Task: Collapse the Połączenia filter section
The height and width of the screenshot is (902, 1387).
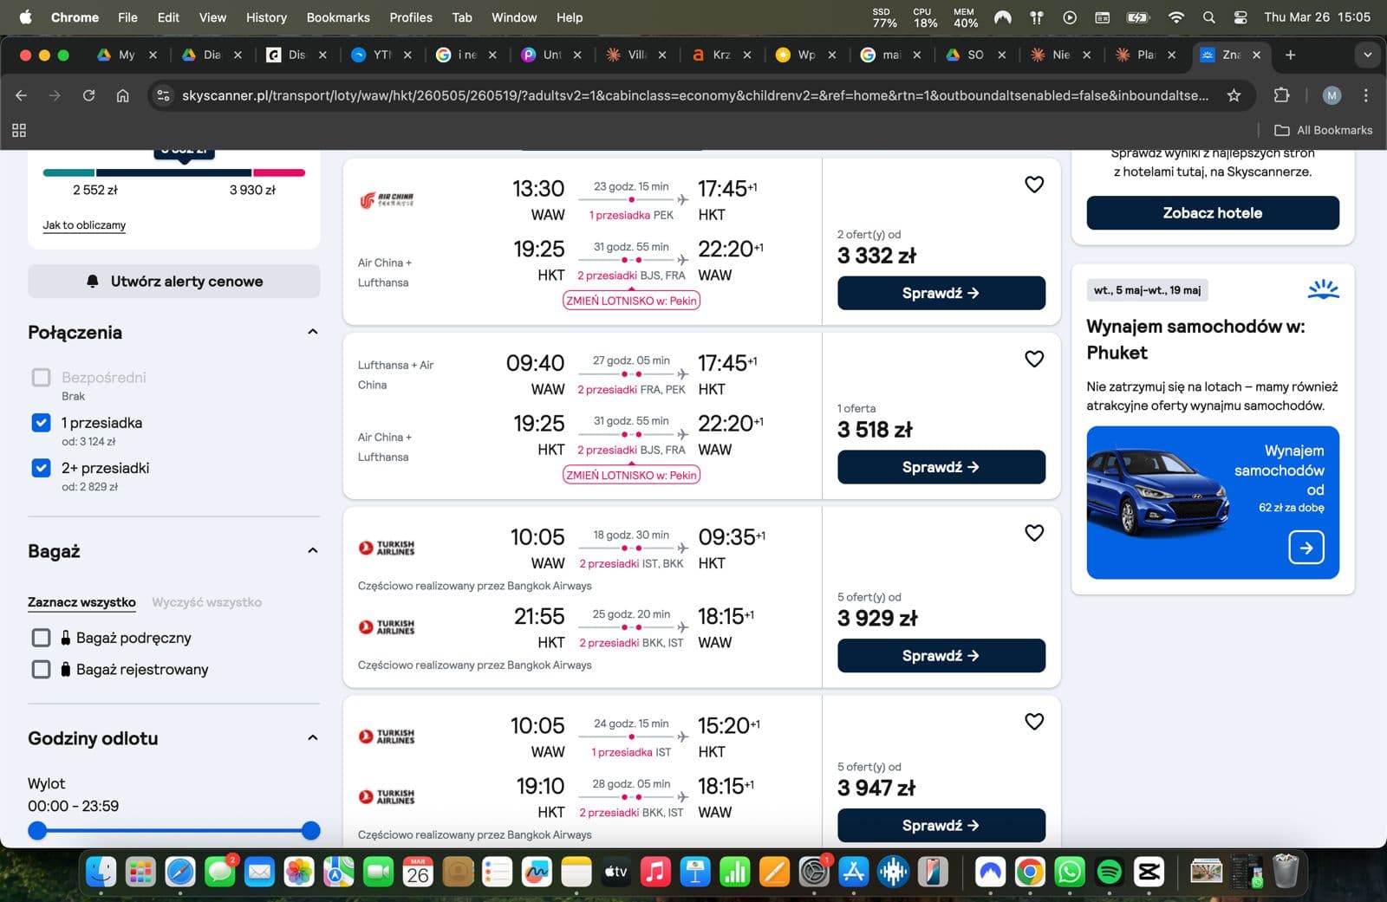Action: [313, 332]
